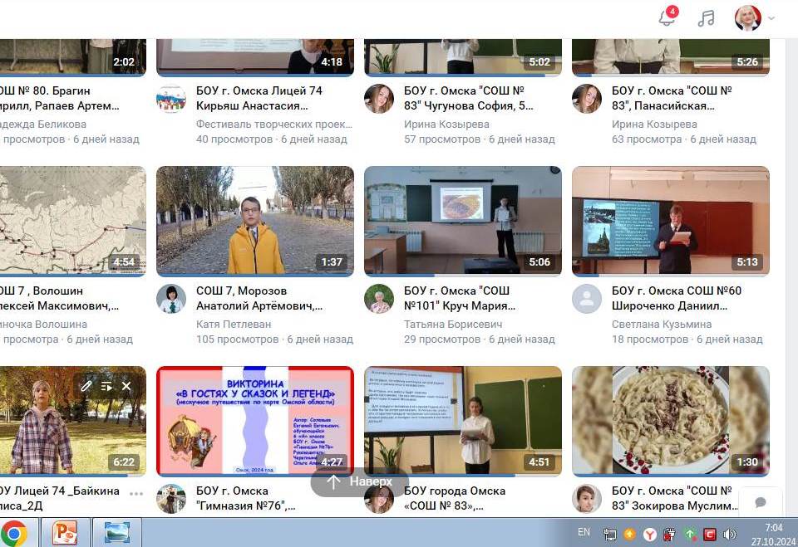Open Yandex browser tray icon
Image resolution: width=798 pixels, height=547 pixels.
[650, 535]
